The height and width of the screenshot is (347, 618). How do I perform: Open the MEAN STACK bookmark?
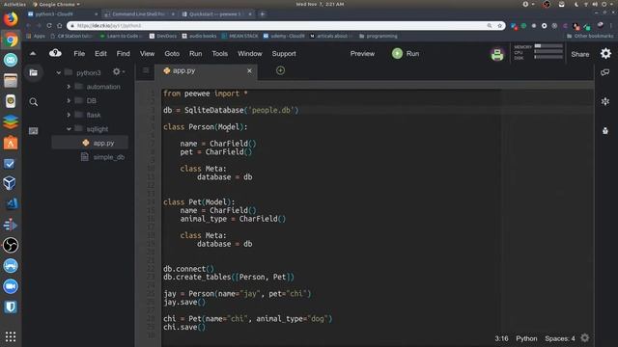click(239, 36)
